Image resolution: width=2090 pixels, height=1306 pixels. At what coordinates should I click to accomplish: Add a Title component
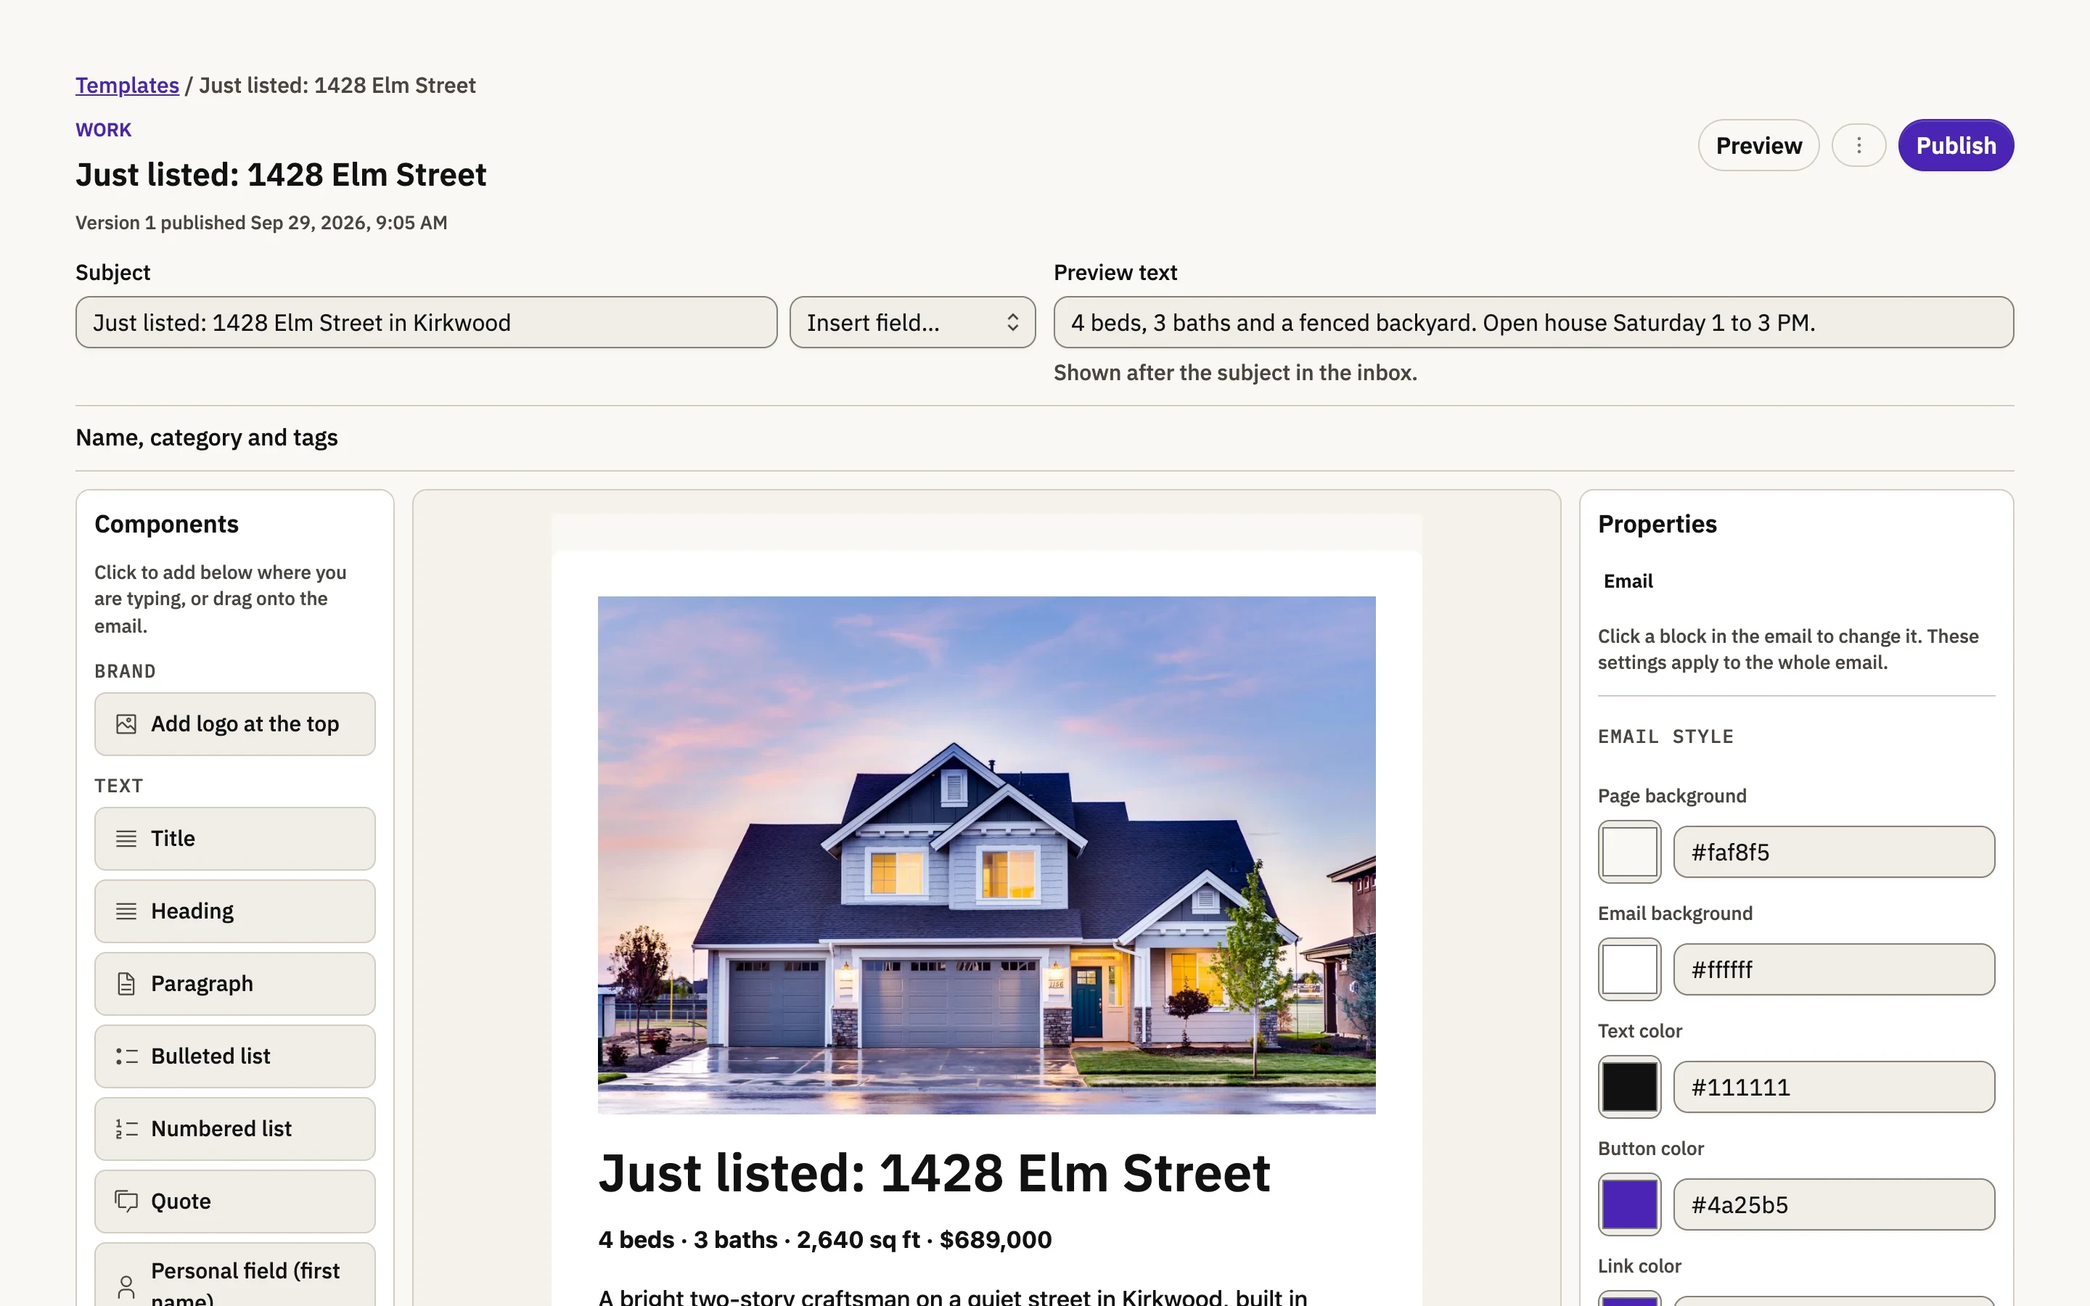coord(235,839)
